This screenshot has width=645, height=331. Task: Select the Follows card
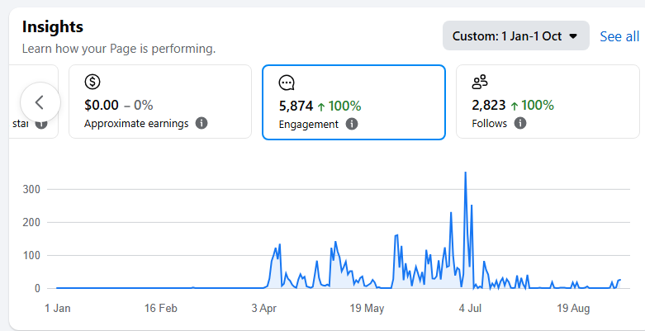(x=548, y=102)
